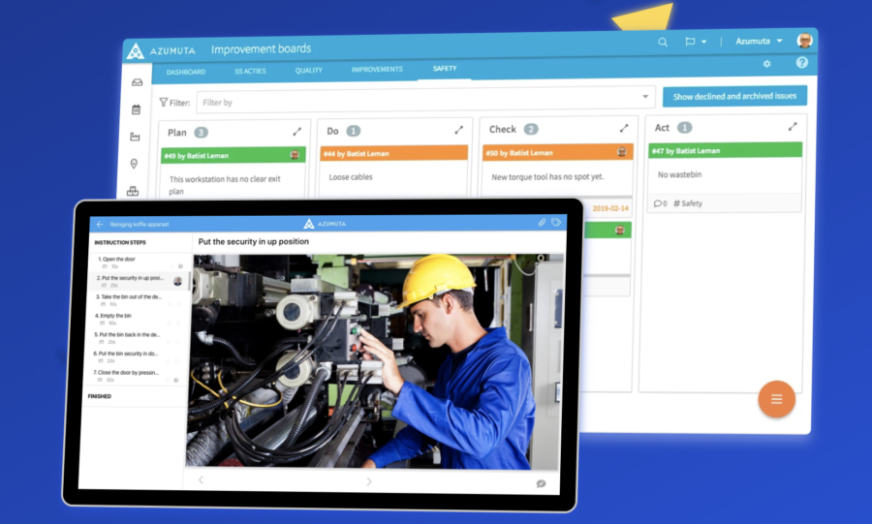Open the comment bubble icon below photo

541,483
